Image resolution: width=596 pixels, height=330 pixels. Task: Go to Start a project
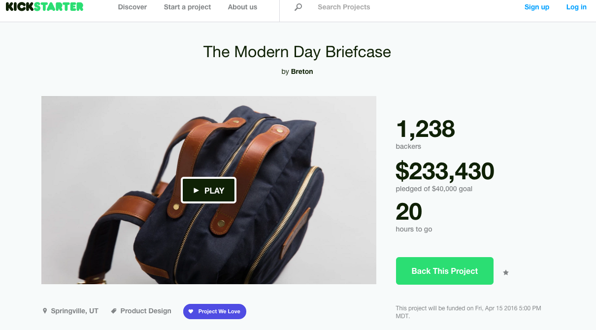(187, 7)
